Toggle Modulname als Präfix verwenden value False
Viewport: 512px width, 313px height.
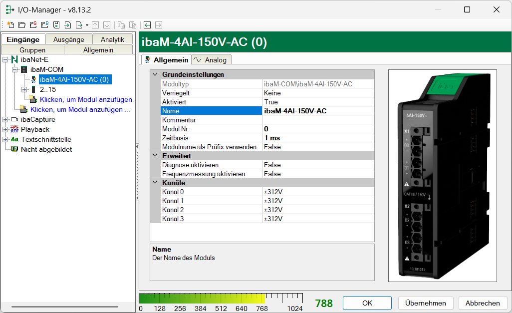coord(318,147)
